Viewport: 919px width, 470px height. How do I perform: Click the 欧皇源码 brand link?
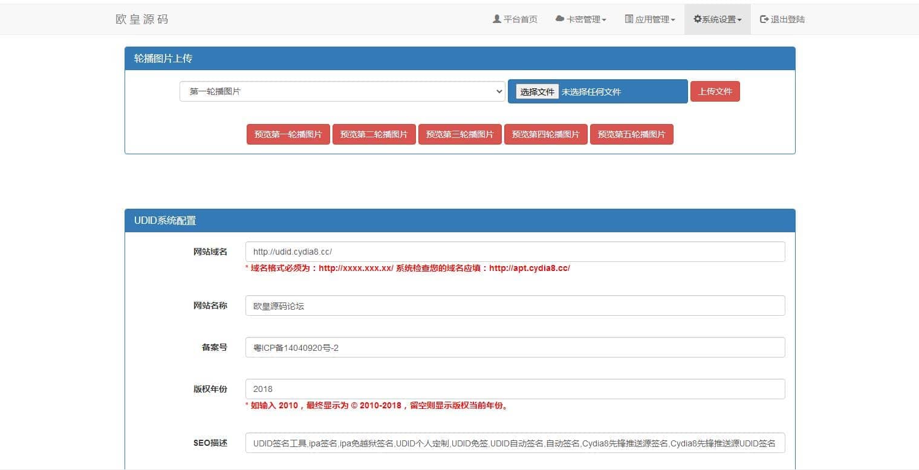(x=142, y=19)
